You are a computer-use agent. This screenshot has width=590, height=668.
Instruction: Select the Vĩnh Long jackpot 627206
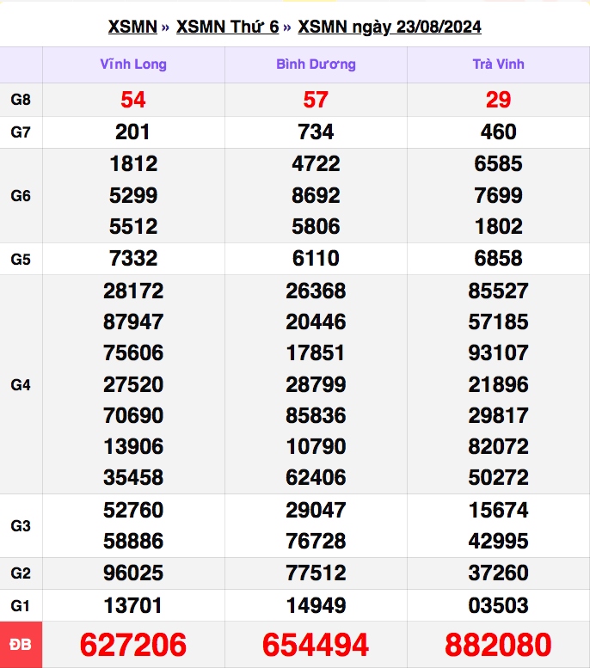click(133, 645)
